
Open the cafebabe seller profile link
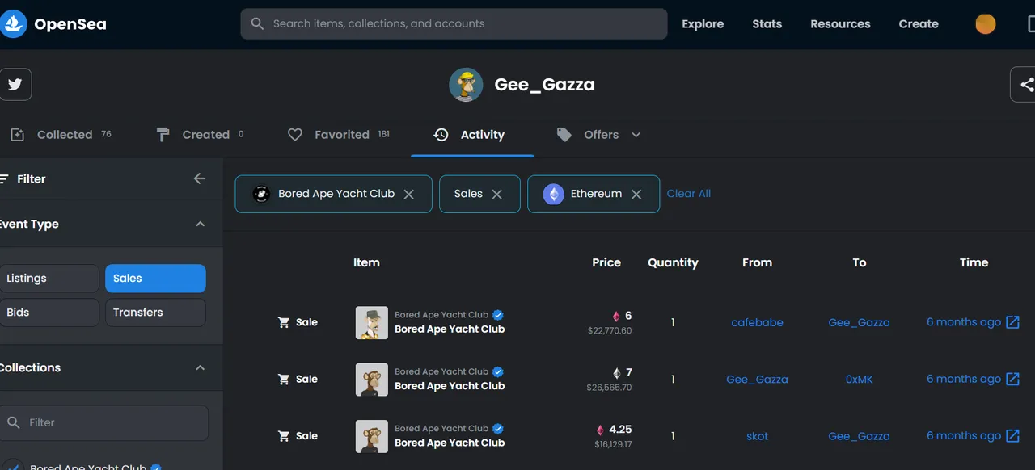(x=757, y=322)
